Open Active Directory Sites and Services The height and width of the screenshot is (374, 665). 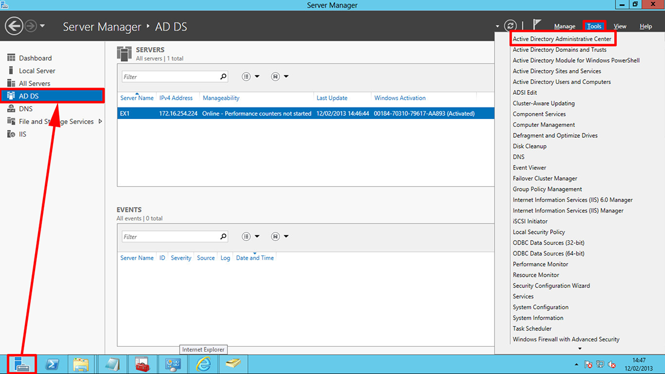(x=556, y=71)
